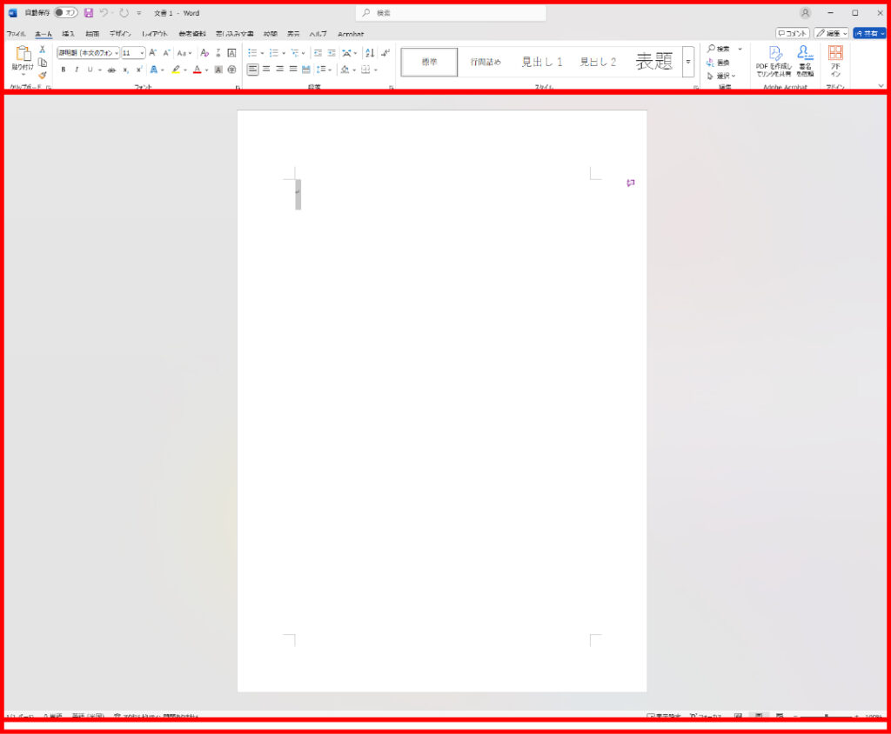Apply a bulleted list
Screen dimensions: 891x734
coord(253,53)
